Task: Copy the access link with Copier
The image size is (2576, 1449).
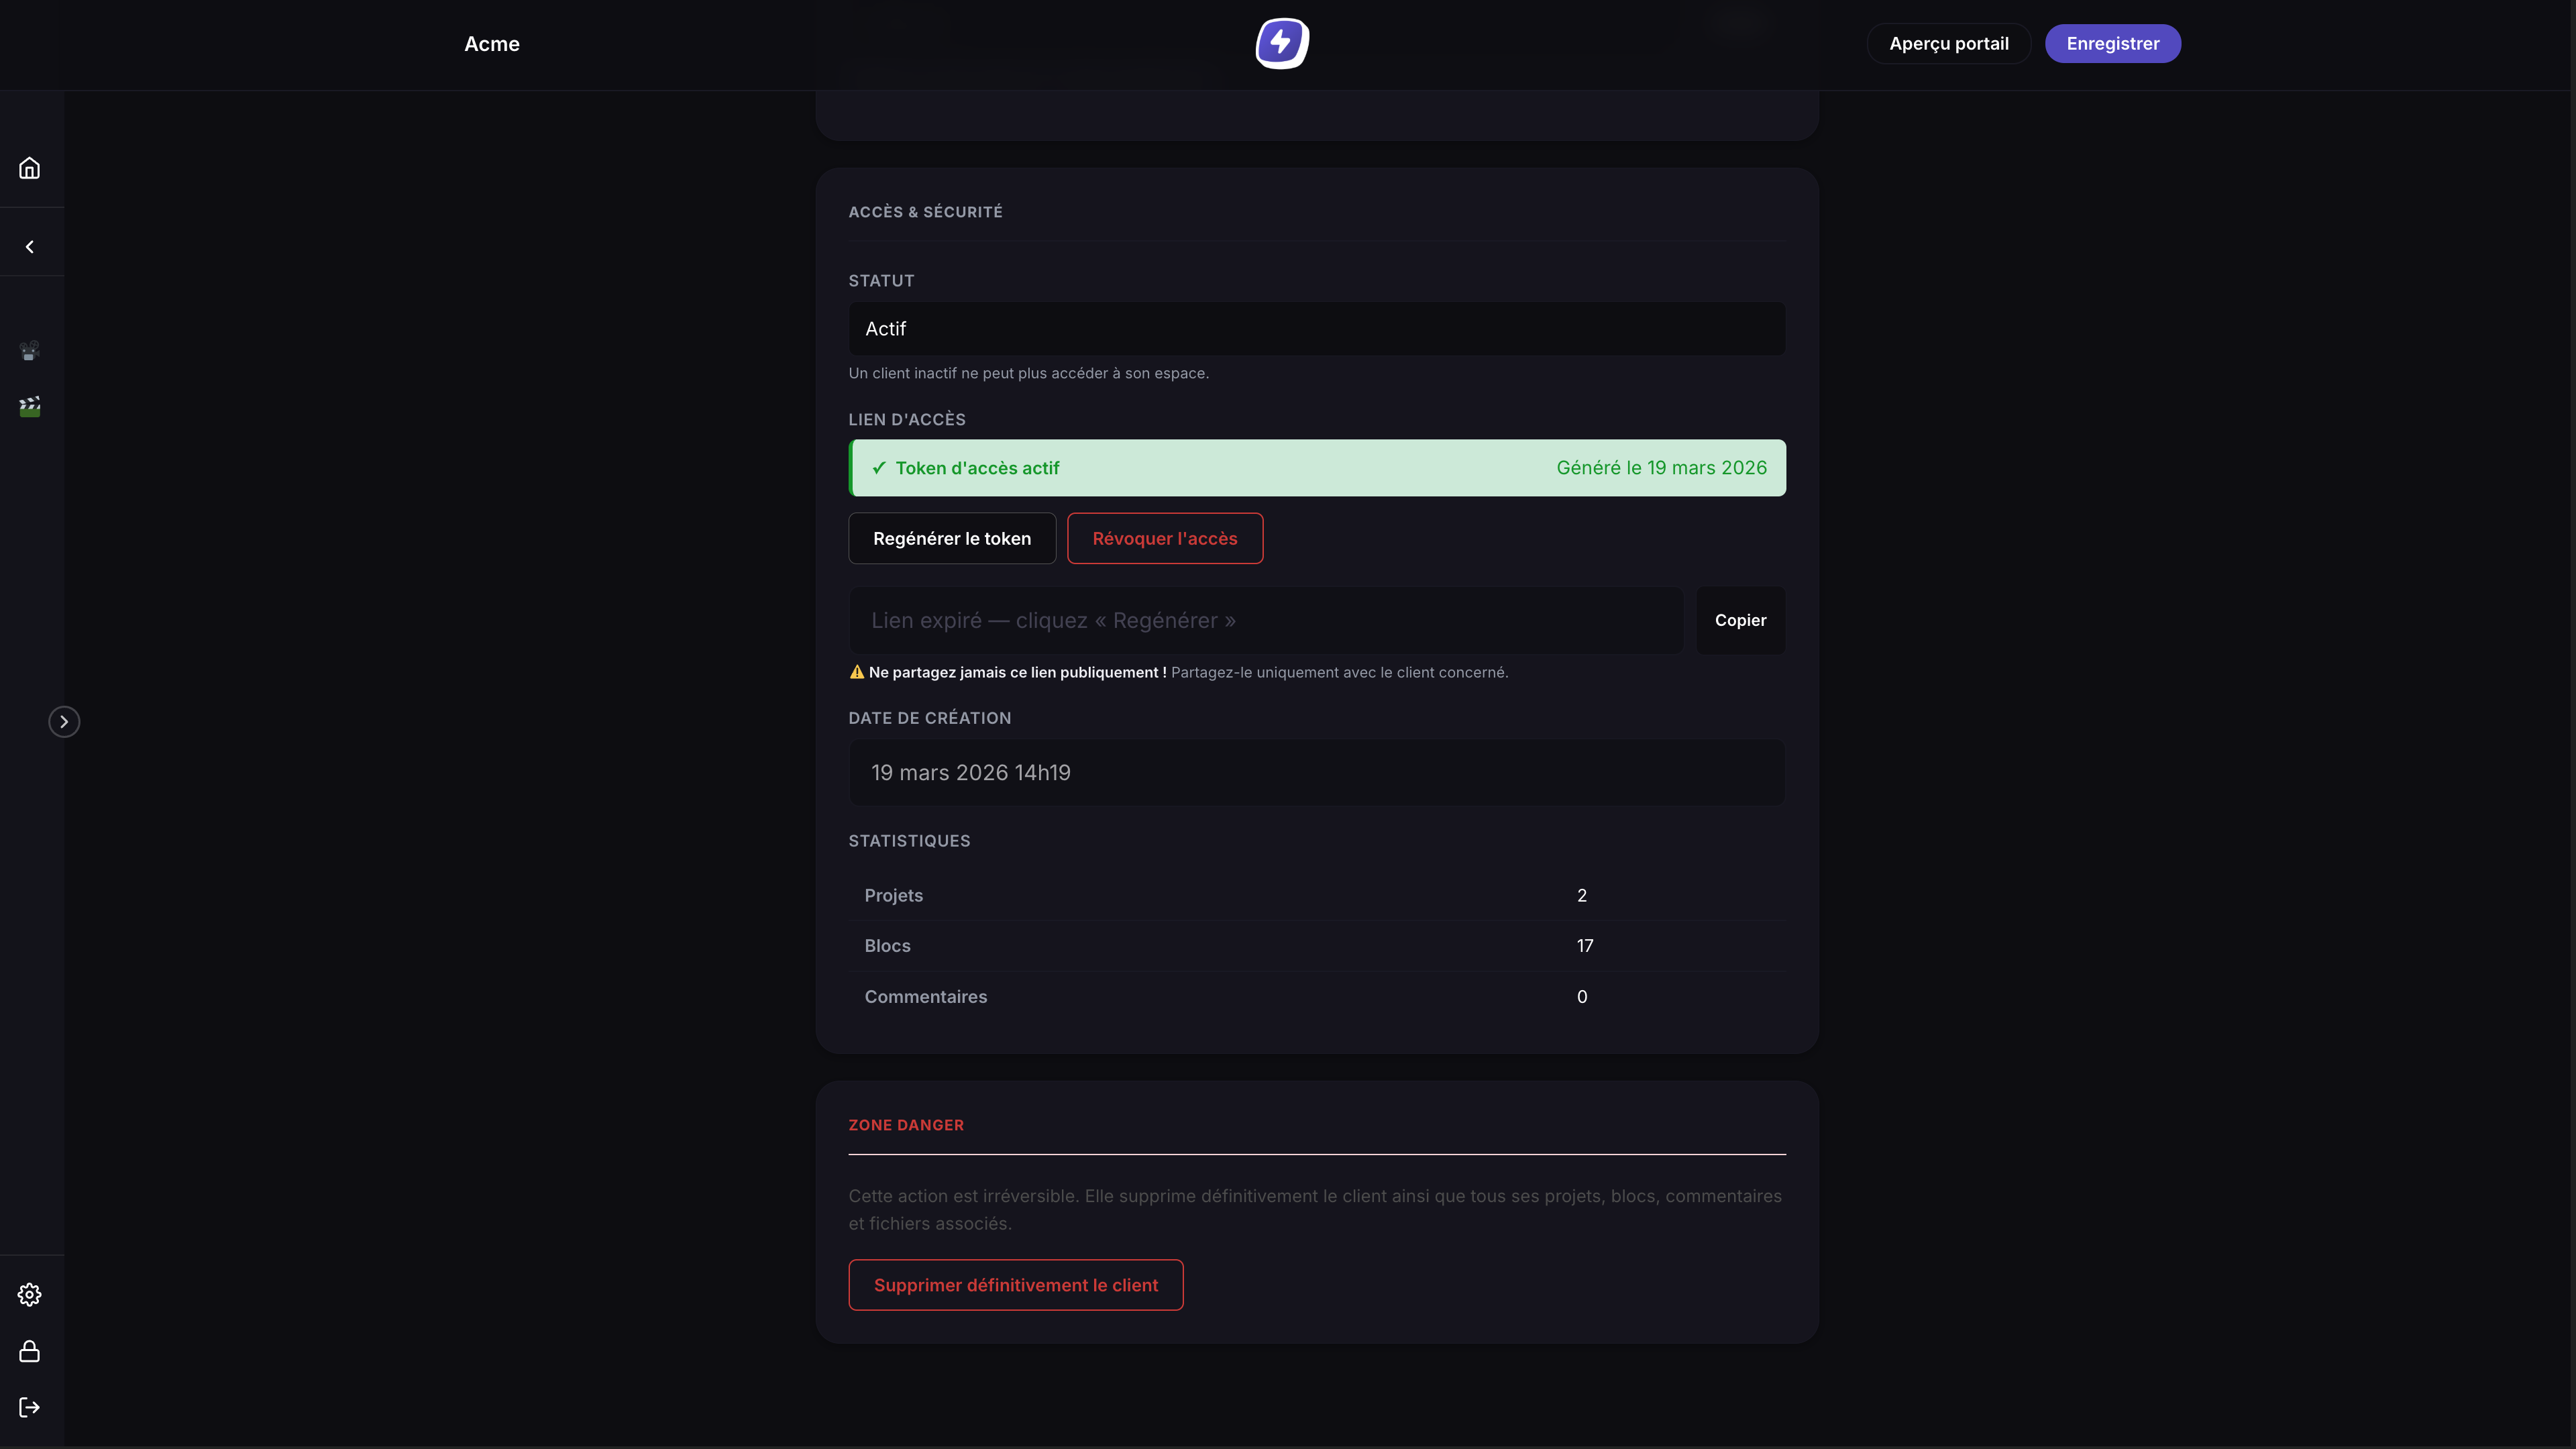Action: pyautogui.click(x=1741, y=621)
